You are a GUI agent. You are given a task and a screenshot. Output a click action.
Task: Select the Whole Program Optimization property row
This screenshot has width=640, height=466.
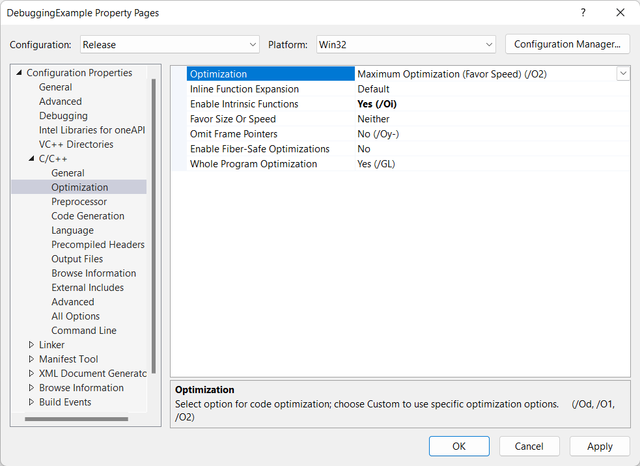253,164
